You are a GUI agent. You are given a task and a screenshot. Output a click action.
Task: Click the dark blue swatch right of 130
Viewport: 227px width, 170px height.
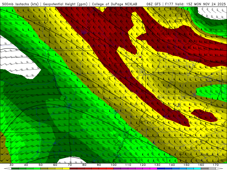(161, 169)
